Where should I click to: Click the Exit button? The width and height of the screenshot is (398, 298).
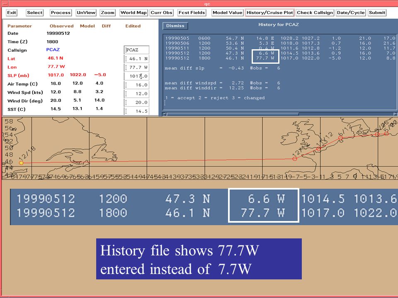12,13
